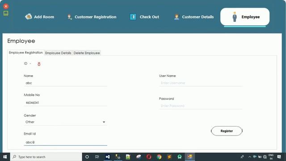Click the battery icon in system tray

point(260,157)
